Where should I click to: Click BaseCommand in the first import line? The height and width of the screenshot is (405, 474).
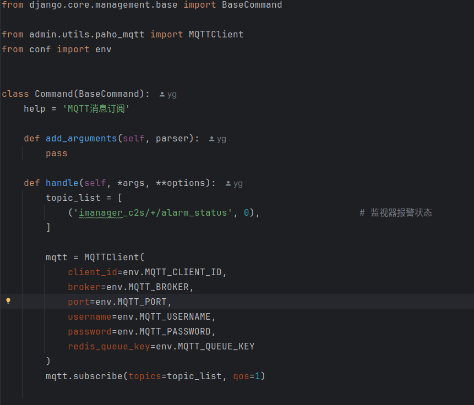tap(252, 5)
